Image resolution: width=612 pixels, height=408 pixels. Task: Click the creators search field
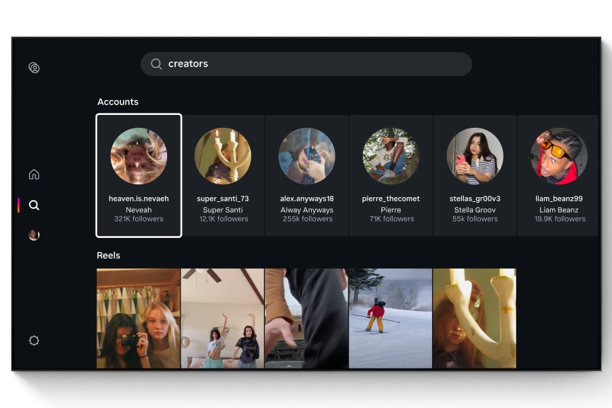coord(306,64)
